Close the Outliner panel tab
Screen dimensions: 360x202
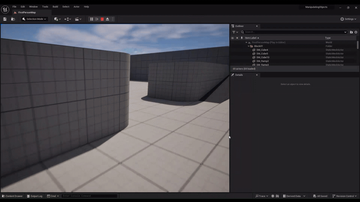[x=257, y=26]
